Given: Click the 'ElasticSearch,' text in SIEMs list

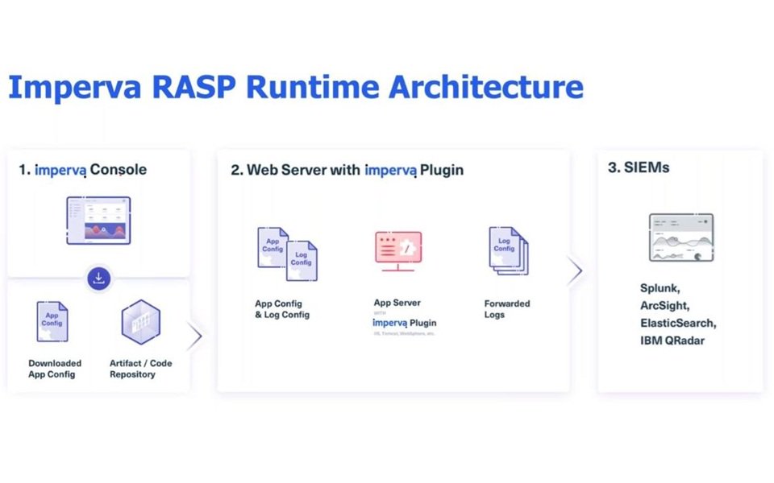Looking at the screenshot, I should (x=678, y=324).
